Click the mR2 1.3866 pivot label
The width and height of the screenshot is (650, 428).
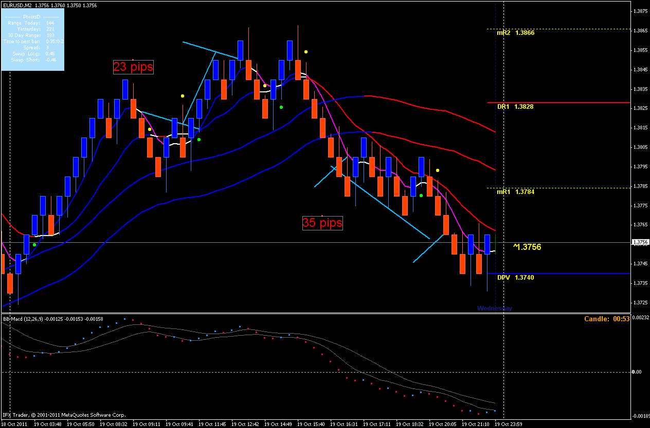pos(516,33)
